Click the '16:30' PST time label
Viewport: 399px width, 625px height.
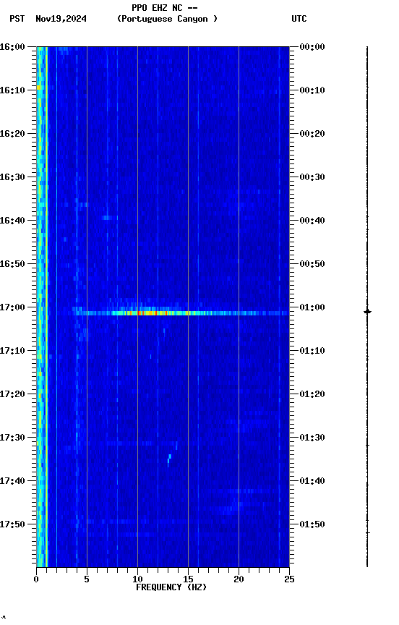[12, 177]
